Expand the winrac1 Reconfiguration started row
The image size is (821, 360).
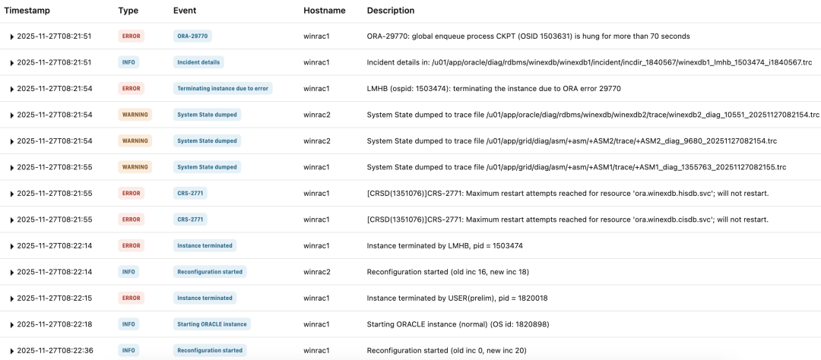point(11,351)
